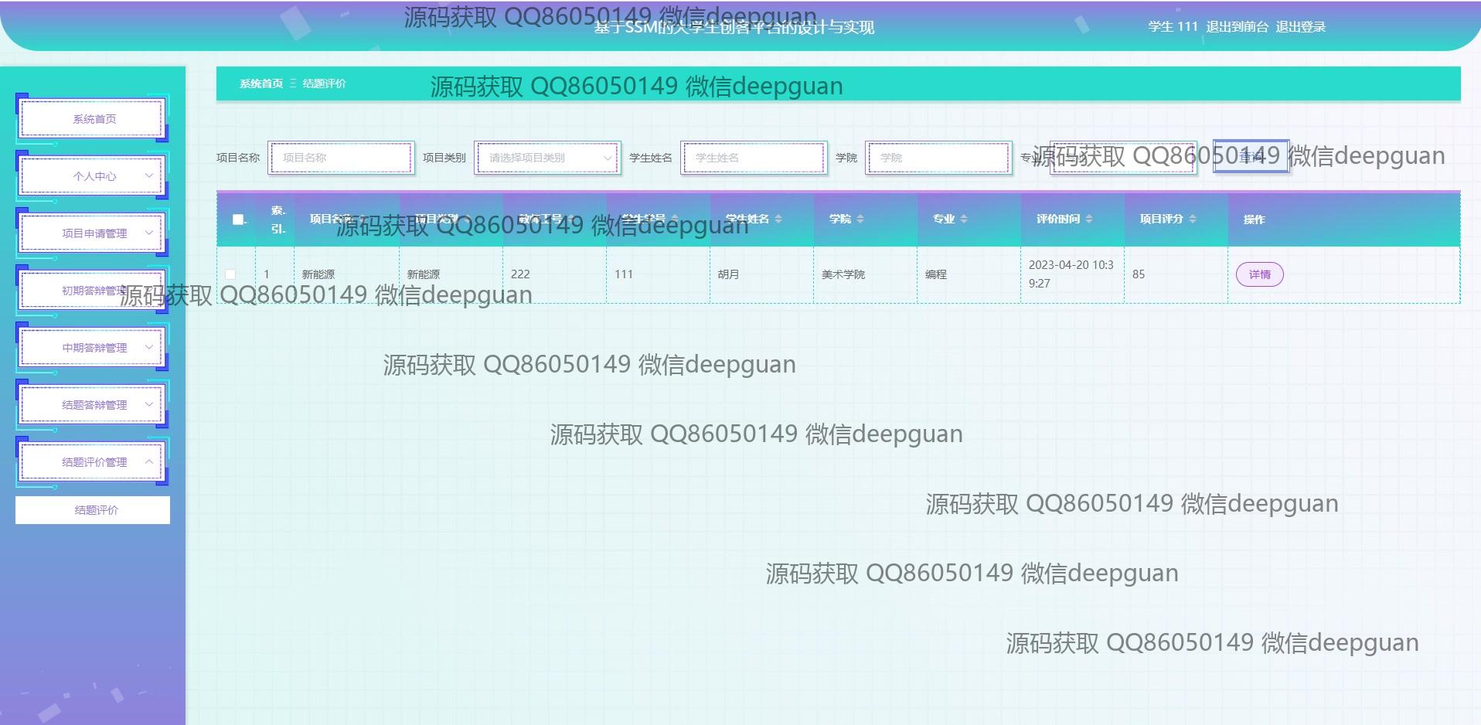Image resolution: width=1481 pixels, height=725 pixels.
Task: Click 系统首页 in the breadcrumb
Action: 260,83
